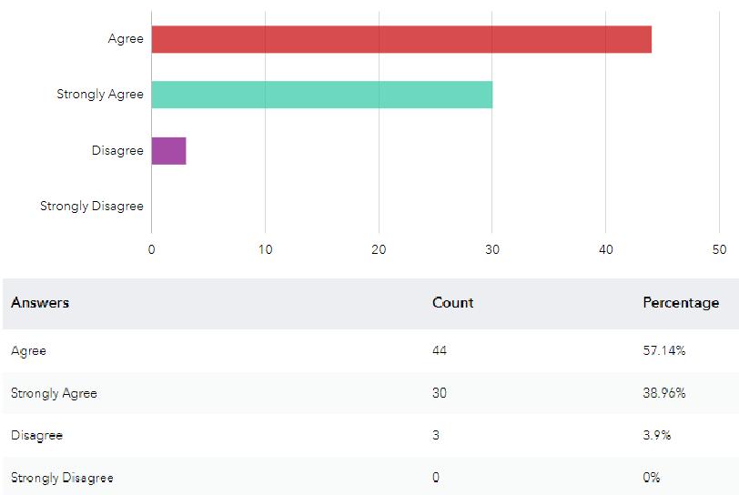739x495 pixels.
Task: Sort by the Count column header
Action: 452,303
